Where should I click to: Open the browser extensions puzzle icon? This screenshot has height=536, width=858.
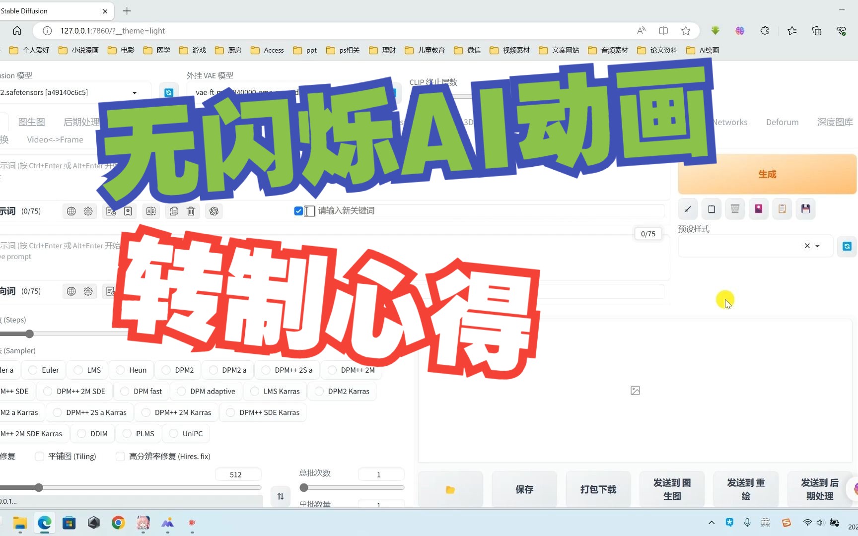point(765,31)
